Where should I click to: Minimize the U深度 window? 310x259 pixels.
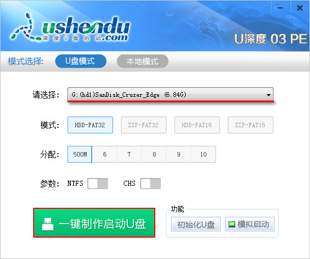click(280, 8)
